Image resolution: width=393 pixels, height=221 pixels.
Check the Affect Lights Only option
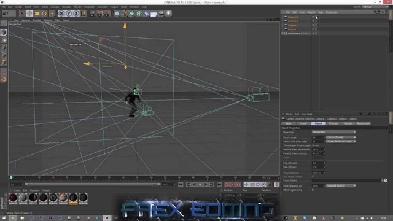[x=312, y=190]
